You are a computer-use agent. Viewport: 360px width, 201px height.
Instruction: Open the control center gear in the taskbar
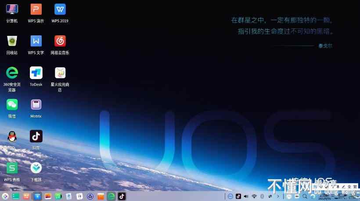coord(90,196)
